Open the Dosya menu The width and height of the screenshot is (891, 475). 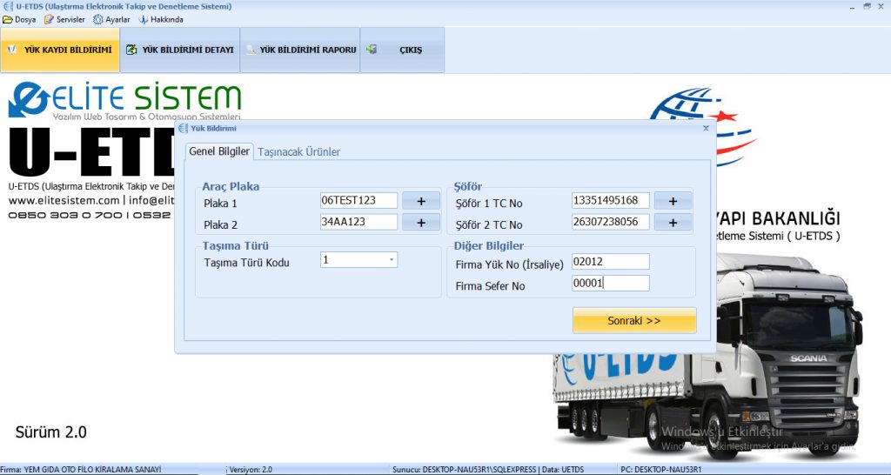point(20,19)
